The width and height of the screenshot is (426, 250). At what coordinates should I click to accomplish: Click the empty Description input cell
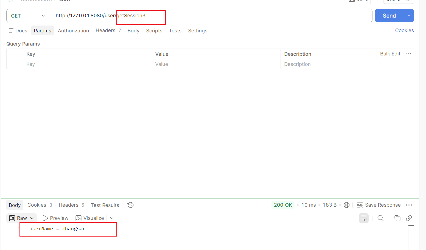coord(347,64)
